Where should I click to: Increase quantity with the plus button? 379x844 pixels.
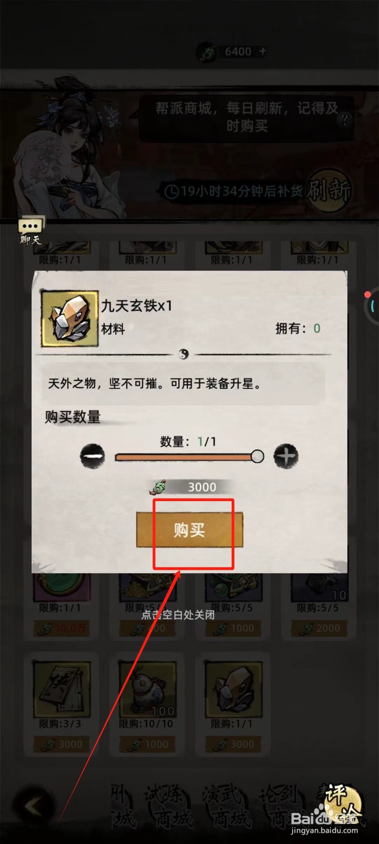pos(286,456)
